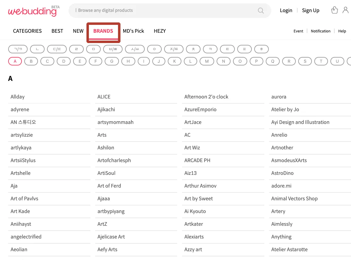Filter brands by Korean consonant ㅅ/ㅆ
Viewport: 351px width, 260px height.
[x=135, y=49]
